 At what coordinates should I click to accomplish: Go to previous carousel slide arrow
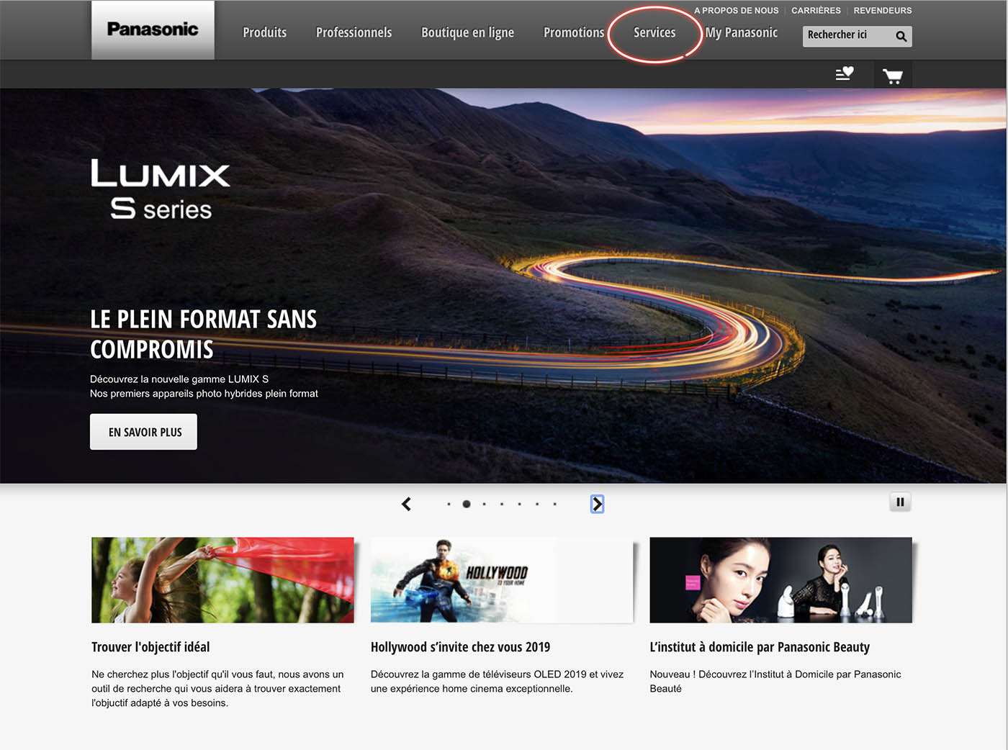(x=407, y=504)
